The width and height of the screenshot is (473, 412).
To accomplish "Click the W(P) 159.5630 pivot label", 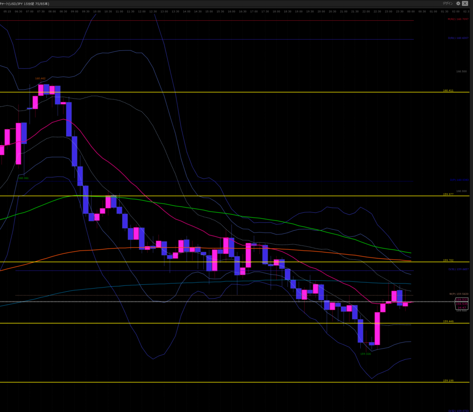I will point(455,294).
